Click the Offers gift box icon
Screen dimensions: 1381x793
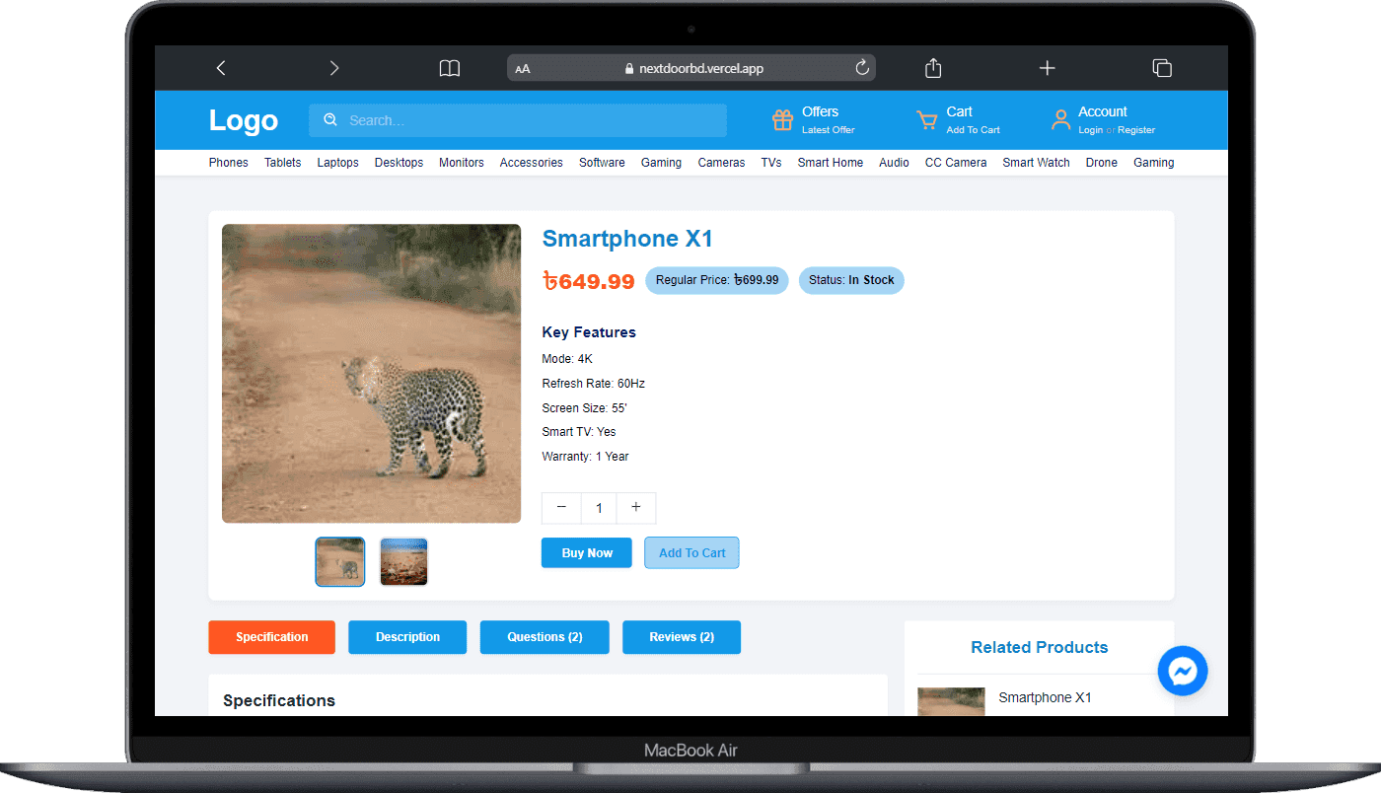[782, 120]
